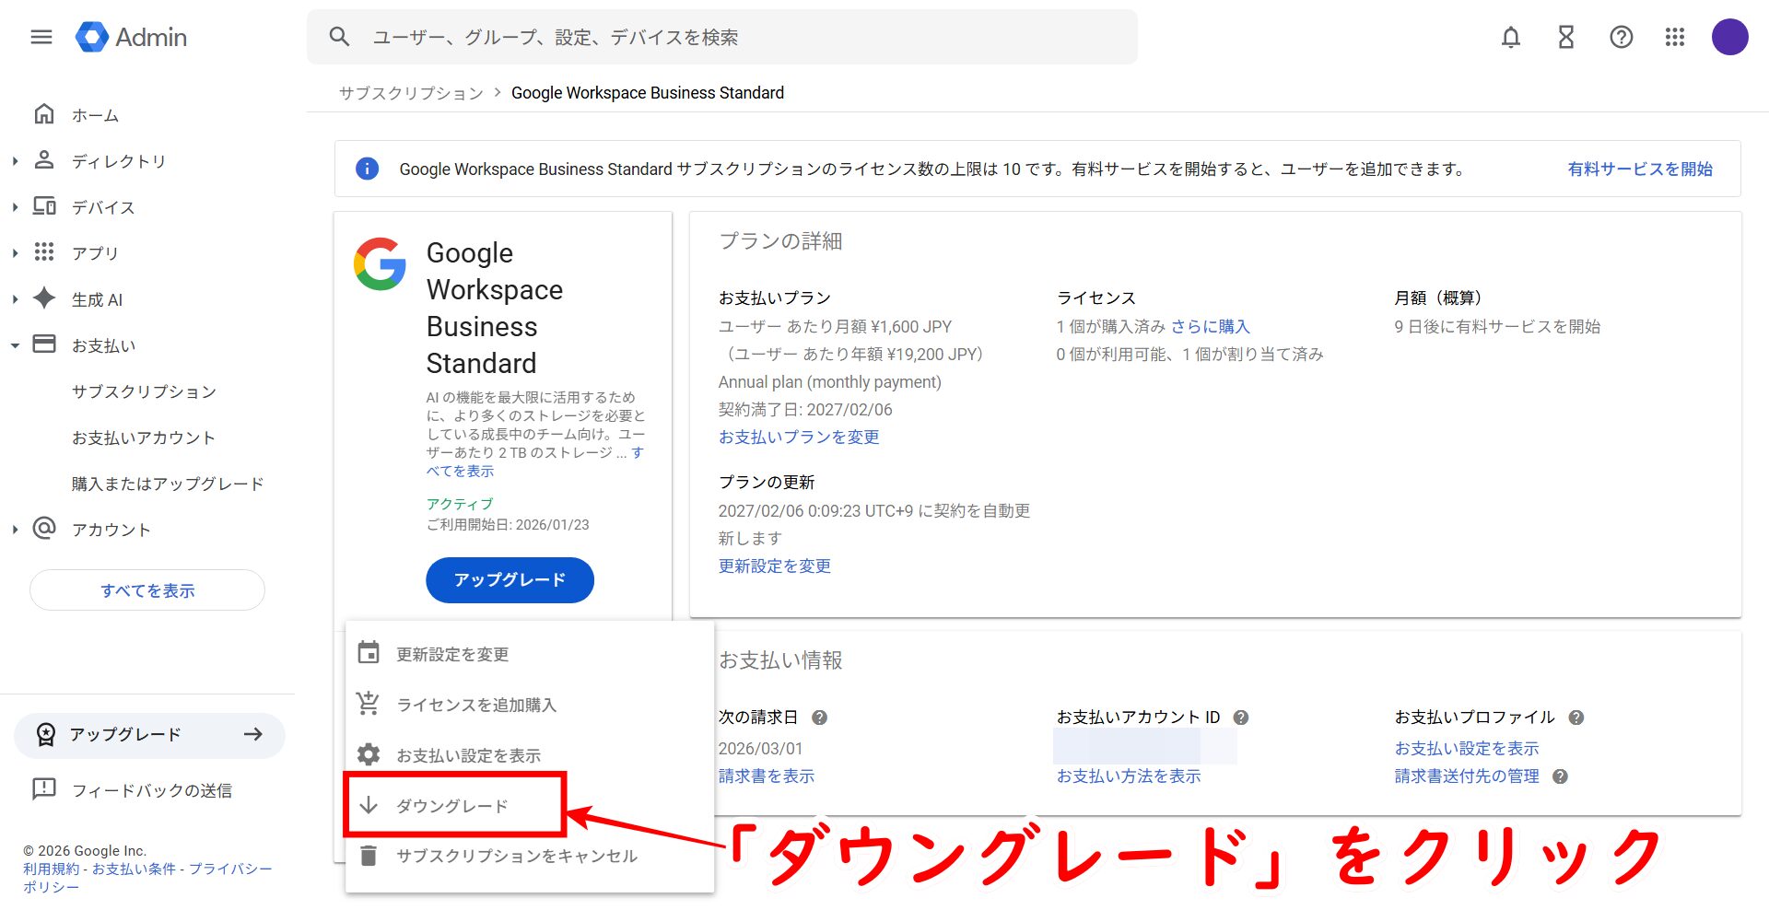Open the help question mark icon
The width and height of the screenshot is (1769, 910).
pyautogui.click(x=1621, y=37)
